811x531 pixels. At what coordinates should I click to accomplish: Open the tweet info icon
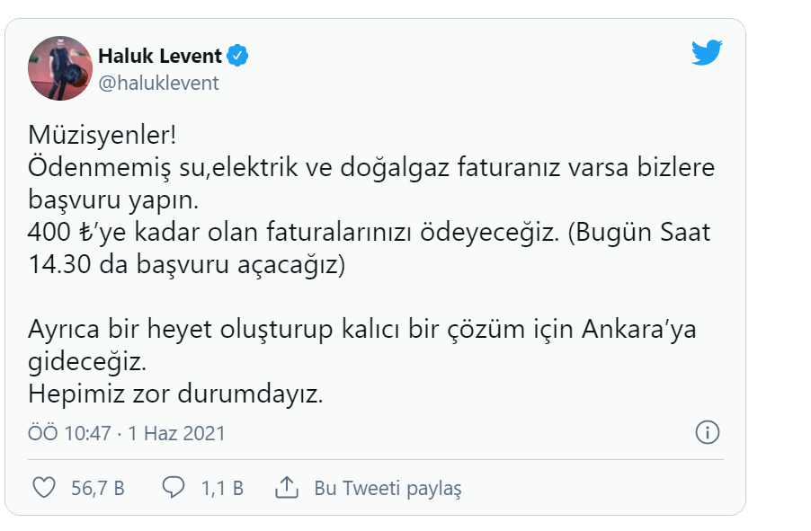tap(708, 432)
